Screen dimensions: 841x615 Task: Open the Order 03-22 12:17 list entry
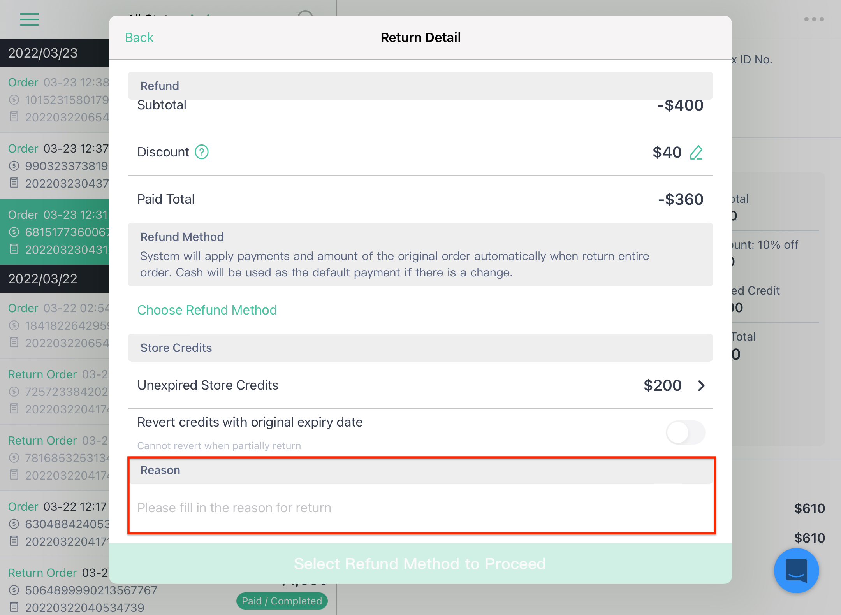(55, 524)
